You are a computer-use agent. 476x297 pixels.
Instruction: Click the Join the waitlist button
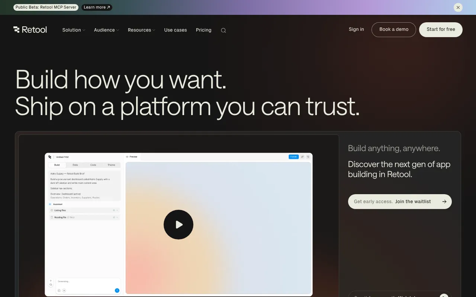[400, 202]
